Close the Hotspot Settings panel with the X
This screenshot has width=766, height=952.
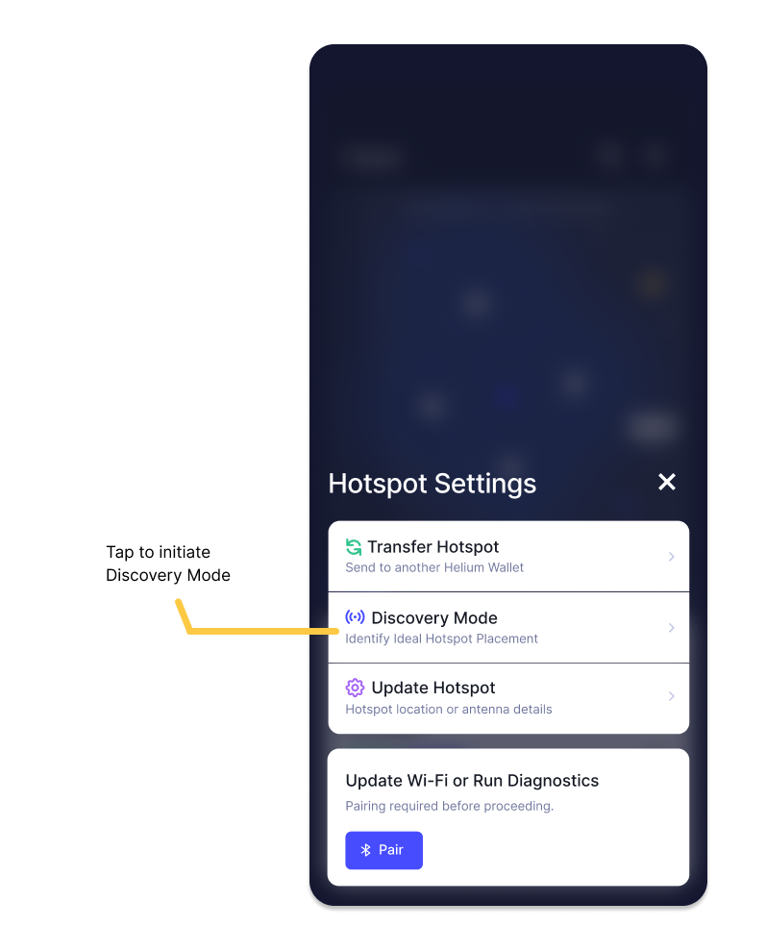pos(667,482)
